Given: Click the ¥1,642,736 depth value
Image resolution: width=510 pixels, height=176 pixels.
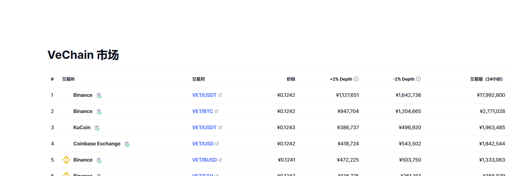Looking at the screenshot, I should click(408, 95).
